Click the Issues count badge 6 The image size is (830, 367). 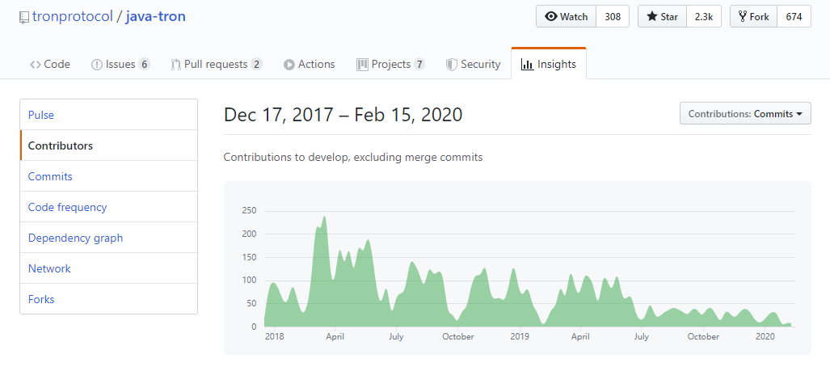[x=144, y=65]
